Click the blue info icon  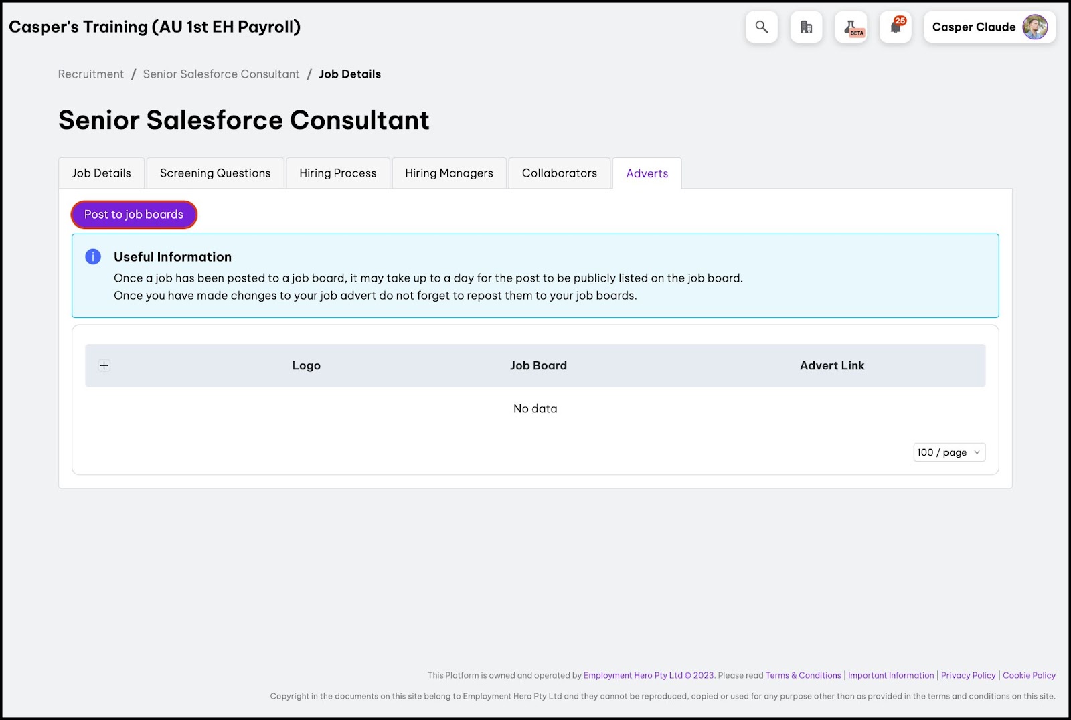pos(93,257)
